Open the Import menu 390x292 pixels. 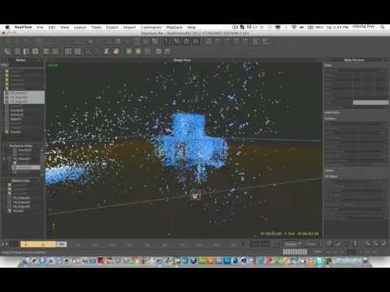[x=129, y=28]
